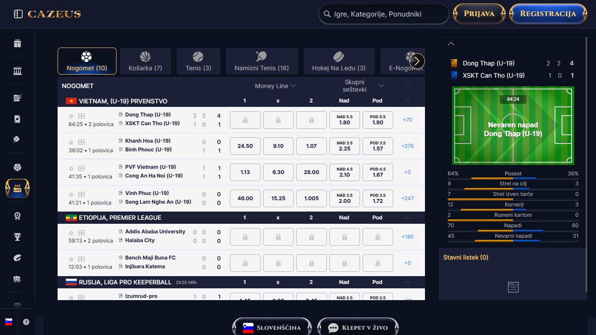Open match statistics icon for Bench Maji Buna row
The height and width of the screenshot is (335, 596).
pyautogui.click(x=81, y=259)
